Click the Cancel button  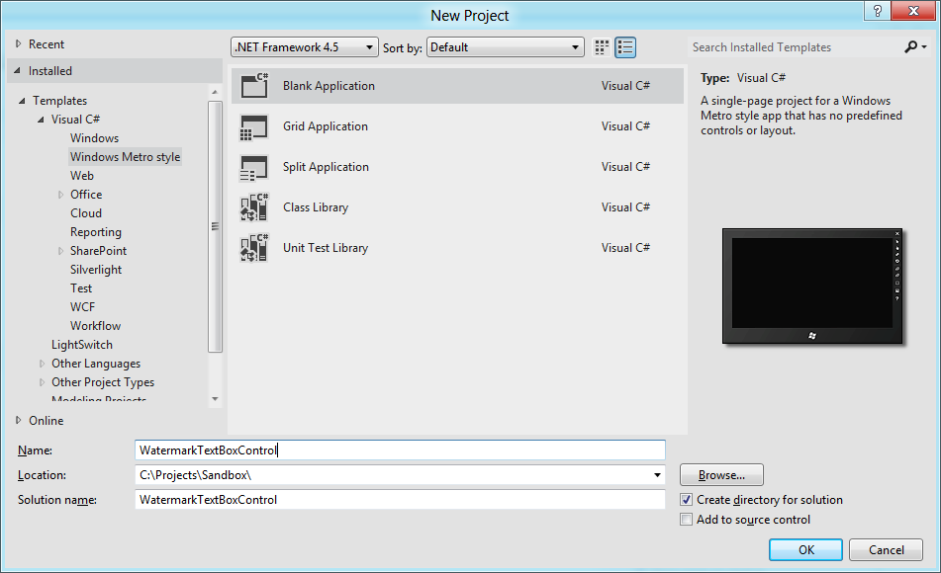point(886,549)
